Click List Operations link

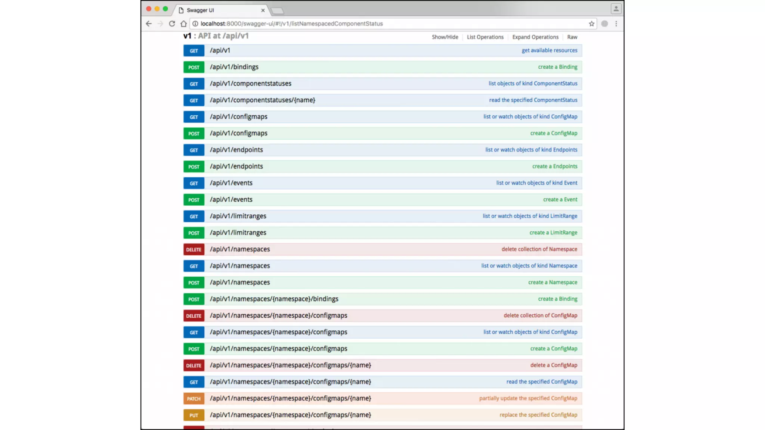[x=485, y=37]
